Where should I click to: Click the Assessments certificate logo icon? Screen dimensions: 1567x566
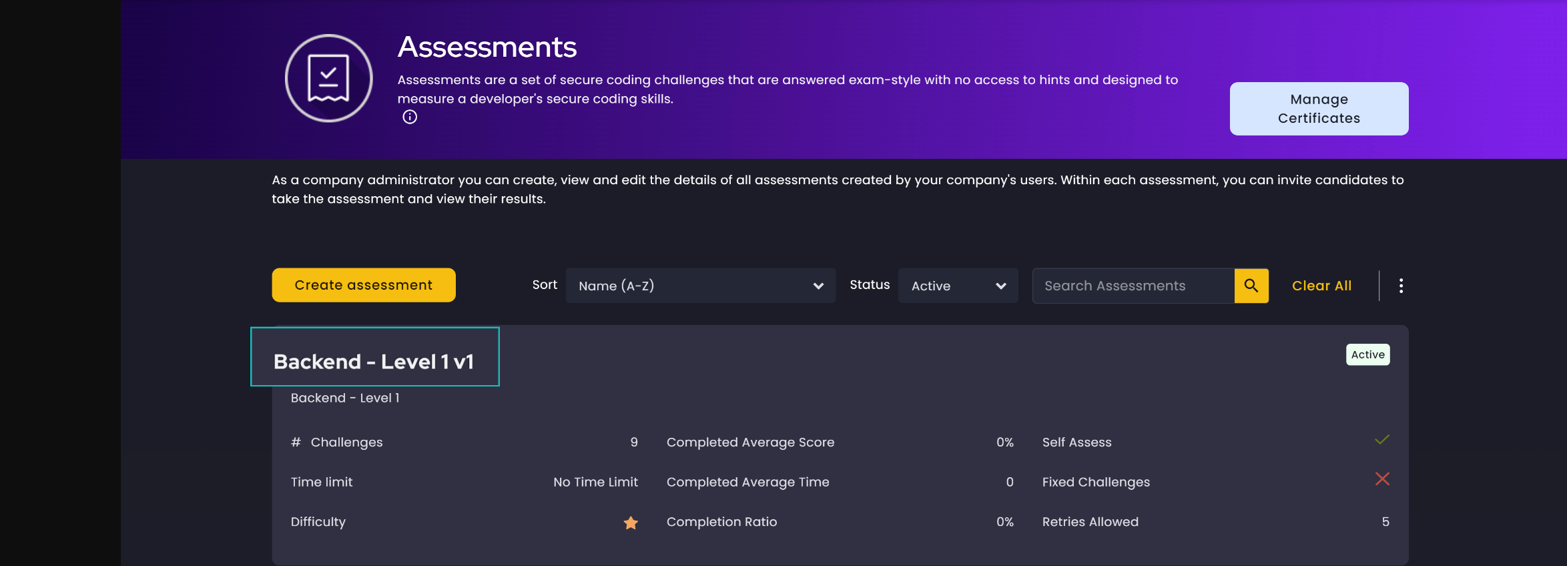pos(328,78)
